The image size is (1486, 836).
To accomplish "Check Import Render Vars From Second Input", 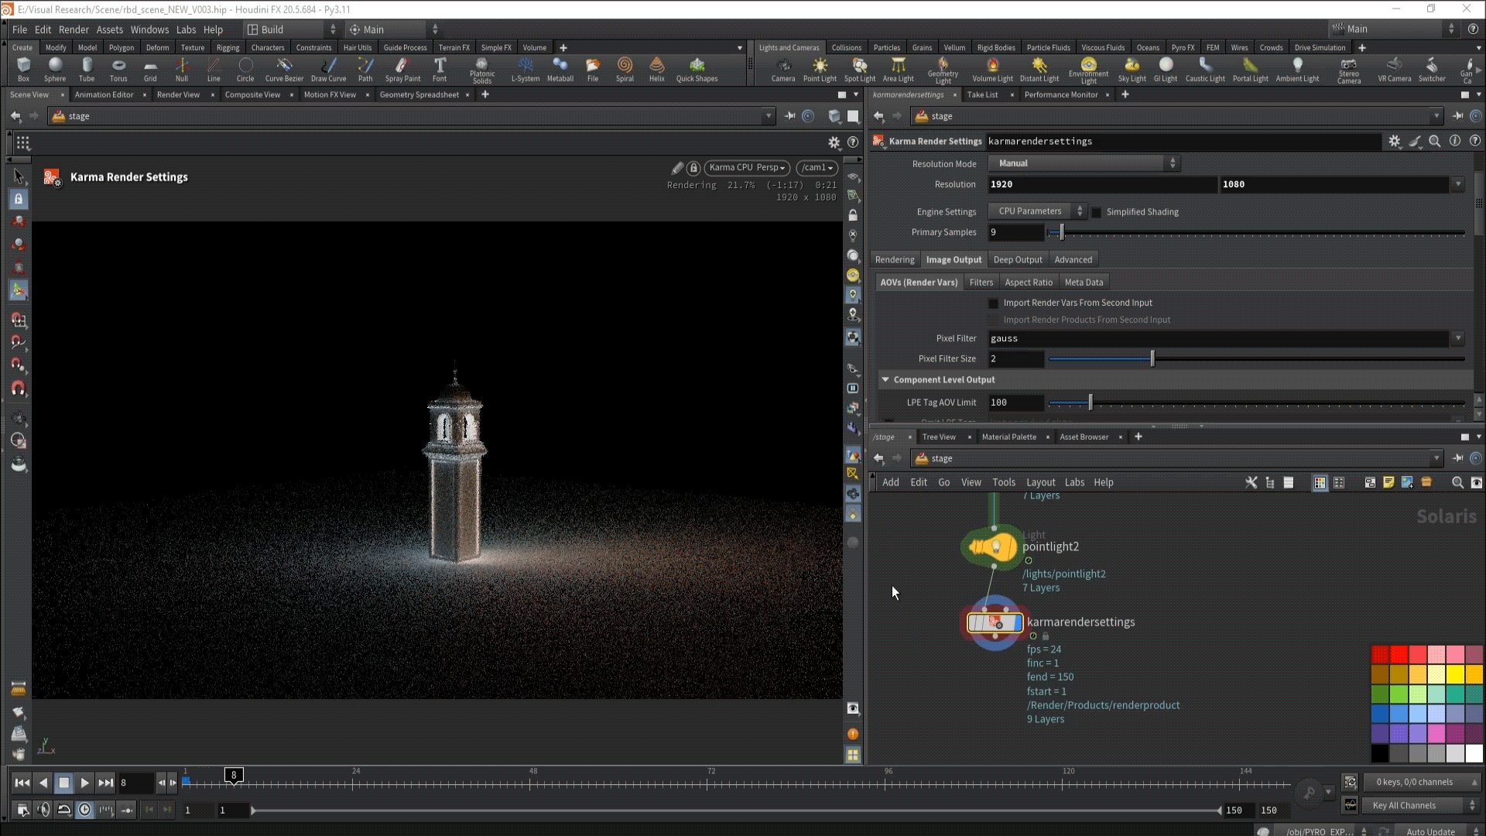I will 994,303.
